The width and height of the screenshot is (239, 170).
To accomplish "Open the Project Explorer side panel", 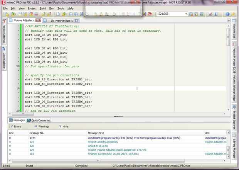I will coord(234,117).
